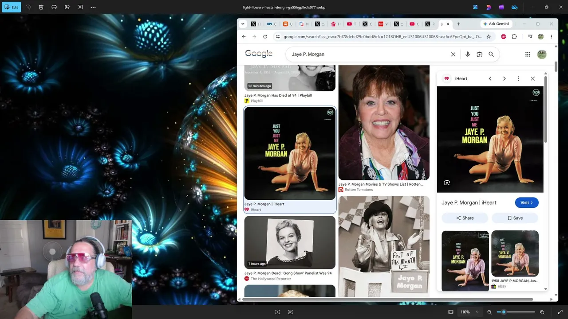This screenshot has width=568, height=319.
Task: Switch to the UPI tab in Chrome
Action: pos(272,24)
